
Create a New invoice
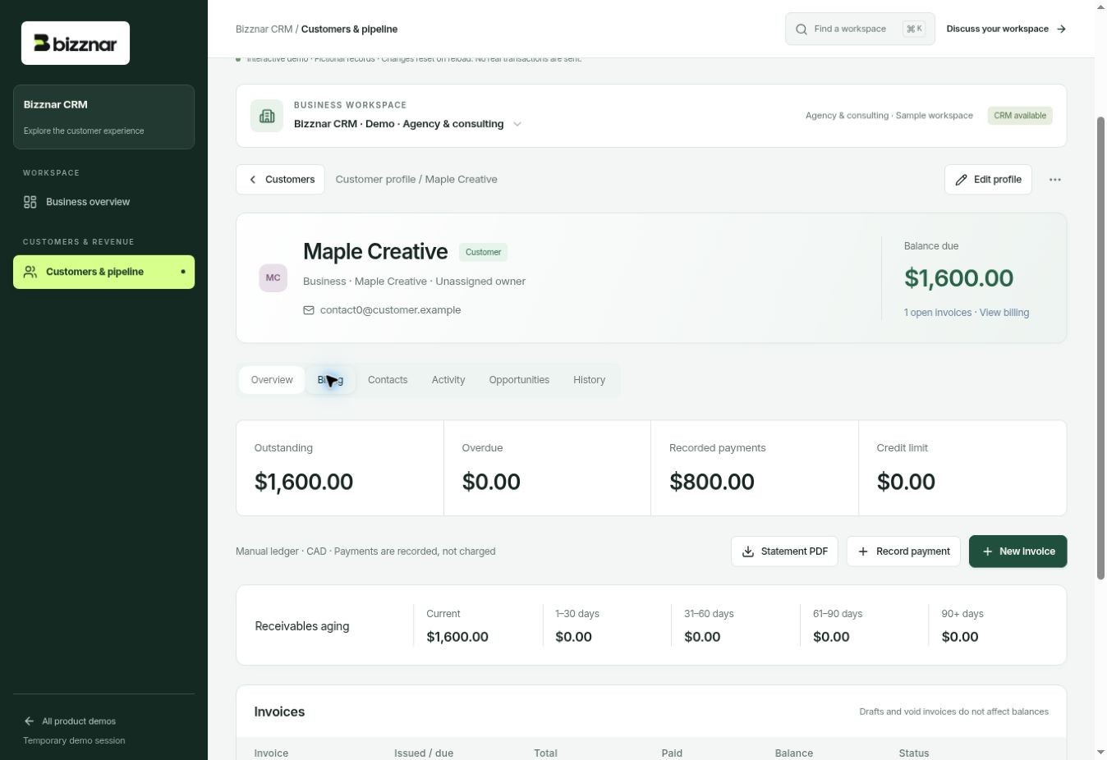pyautogui.click(x=1017, y=552)
